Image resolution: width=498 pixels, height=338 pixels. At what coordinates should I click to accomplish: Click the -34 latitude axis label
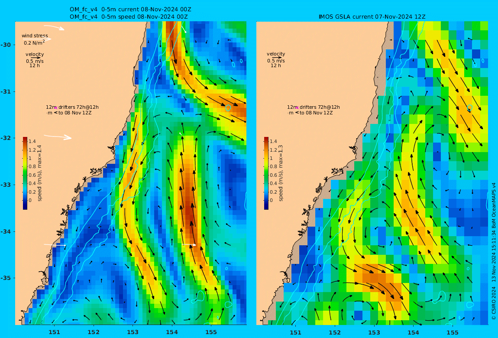click(x=6, y=231)
